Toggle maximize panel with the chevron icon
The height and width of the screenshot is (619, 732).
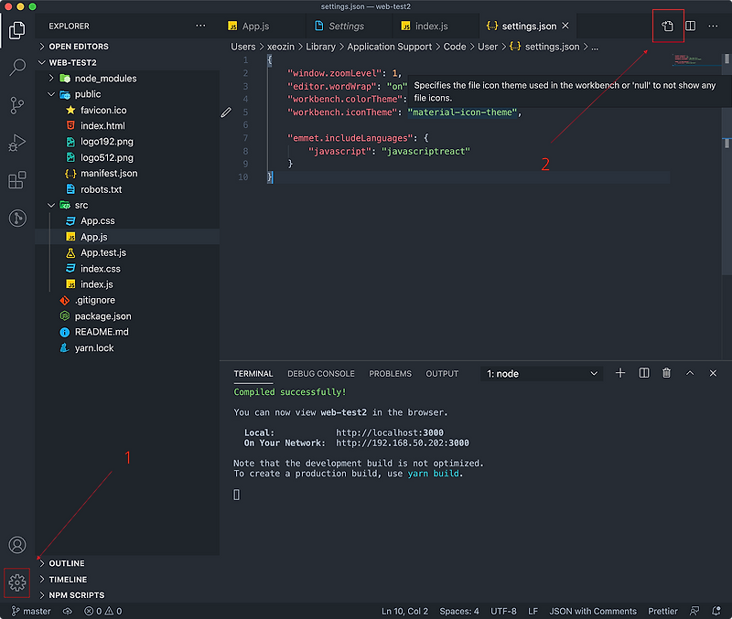[690, 373]
